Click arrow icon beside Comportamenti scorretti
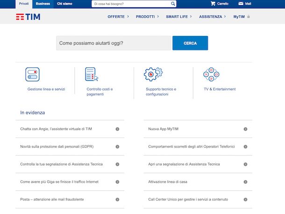 (245, 146)
